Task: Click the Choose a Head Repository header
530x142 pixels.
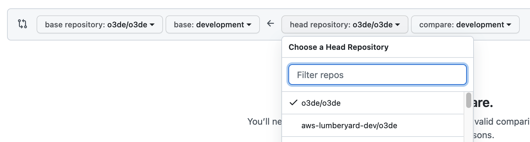Action: 338,47
